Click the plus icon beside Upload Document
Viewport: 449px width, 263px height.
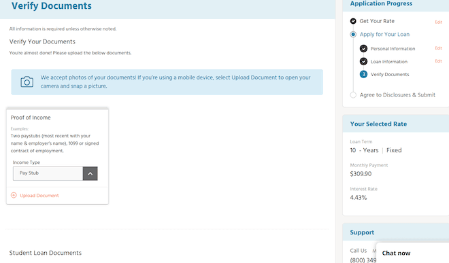14,195
